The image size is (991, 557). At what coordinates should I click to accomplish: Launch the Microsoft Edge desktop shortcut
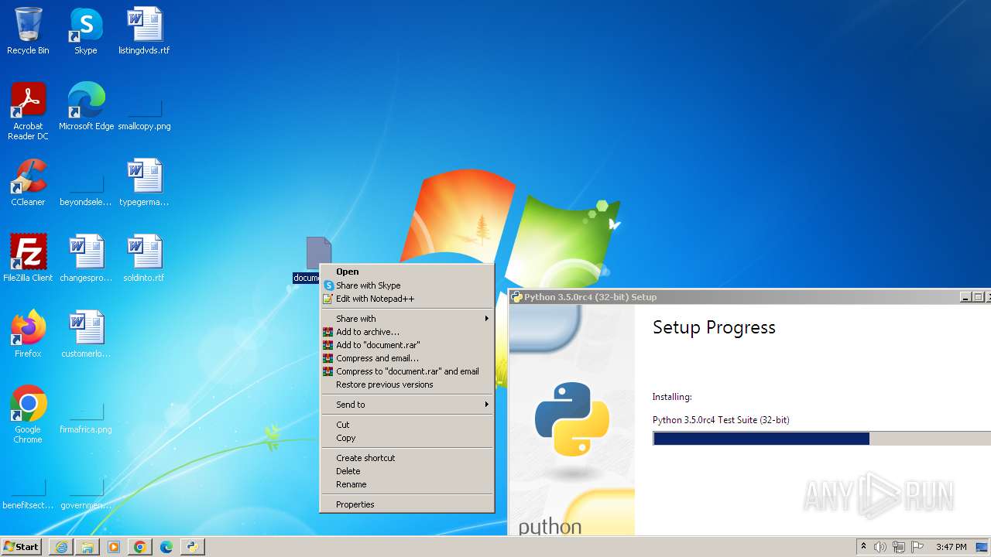point(86,107)
